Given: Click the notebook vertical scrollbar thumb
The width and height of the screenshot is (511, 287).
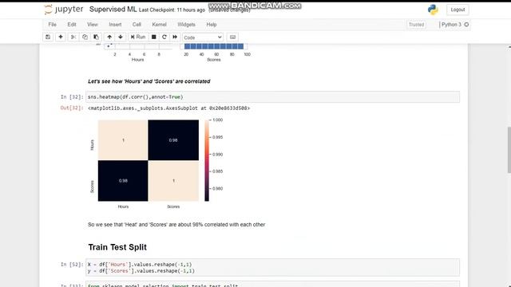Looking at the screenshot, I should pos(509,150).
